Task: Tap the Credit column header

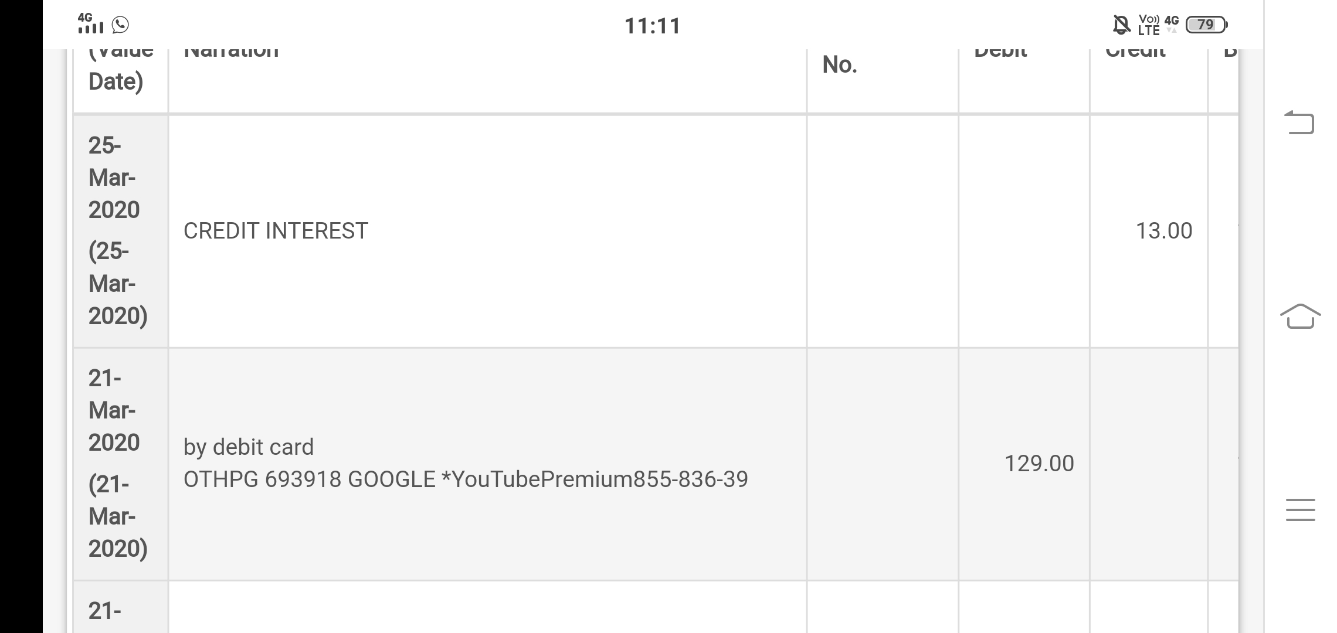Action: (1135, 54)
